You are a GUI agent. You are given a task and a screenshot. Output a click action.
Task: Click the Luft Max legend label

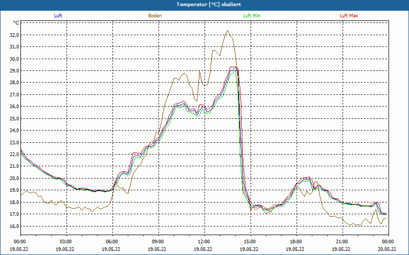tap(349, 16)
